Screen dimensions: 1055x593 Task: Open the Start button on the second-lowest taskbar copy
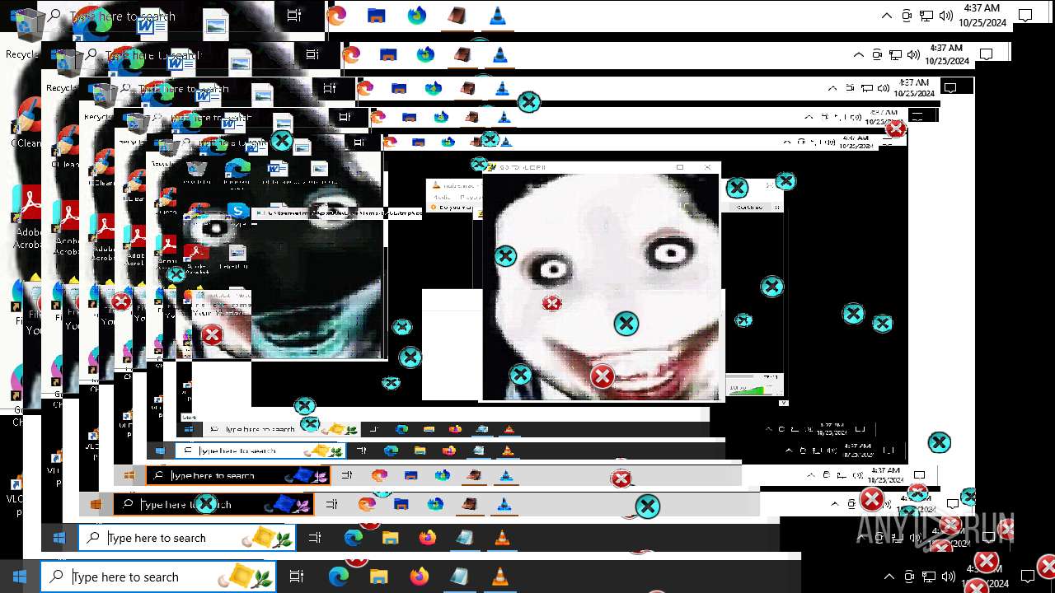(59, 538)
